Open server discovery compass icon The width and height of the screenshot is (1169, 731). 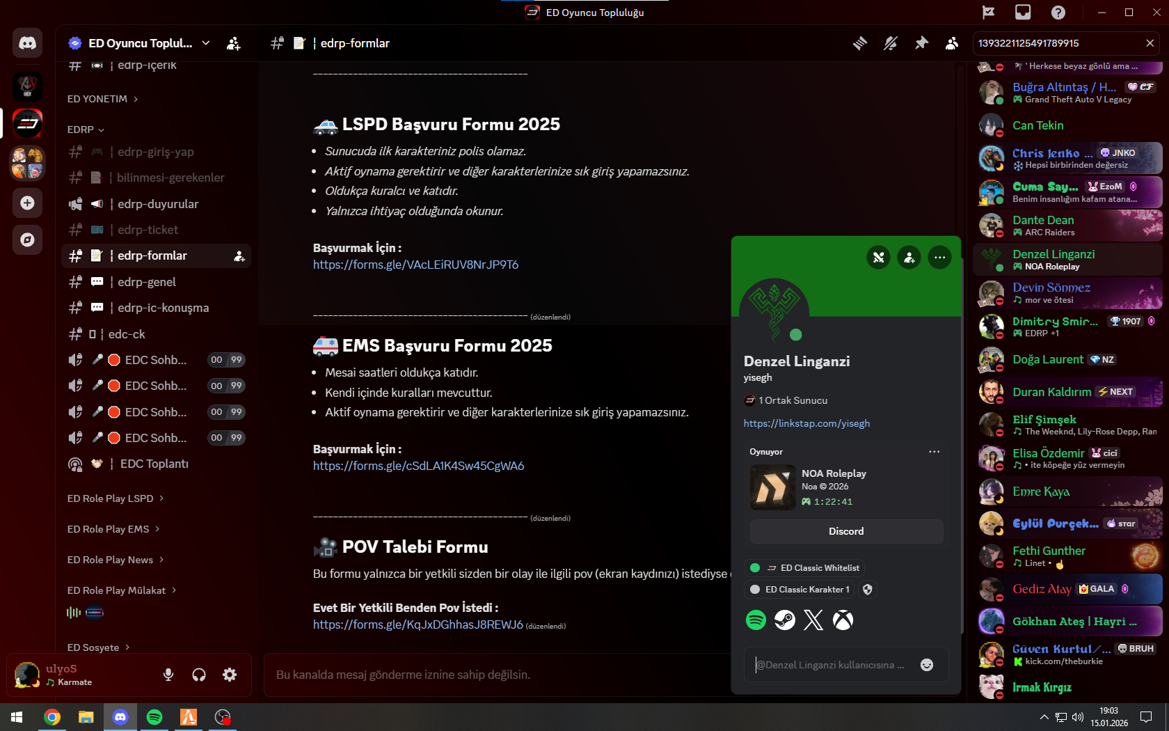pyautogui.click(x=27, y=239)
